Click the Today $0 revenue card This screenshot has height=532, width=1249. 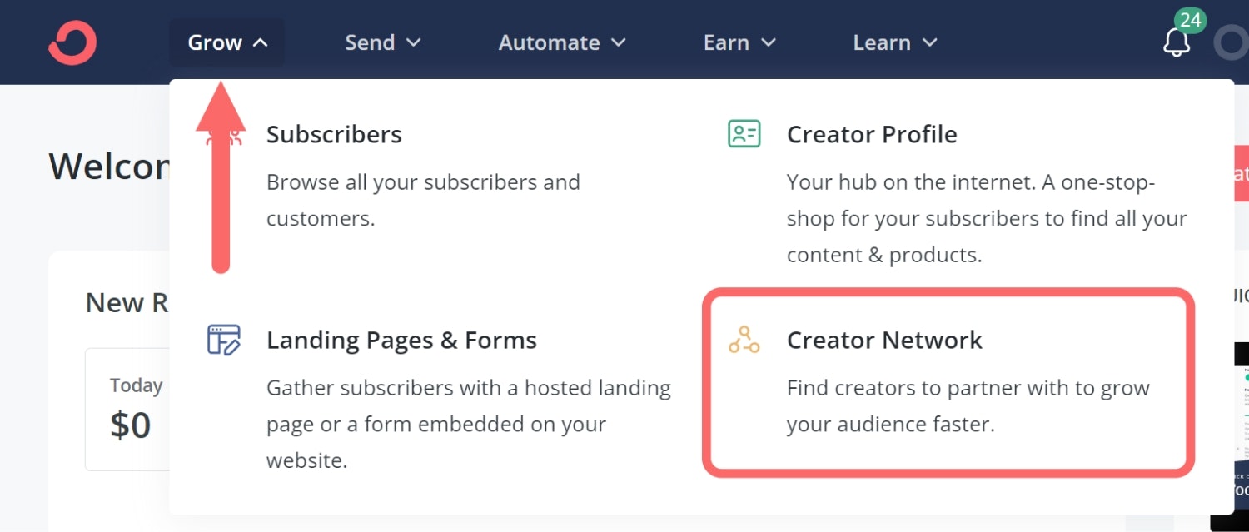pos(131,409)
